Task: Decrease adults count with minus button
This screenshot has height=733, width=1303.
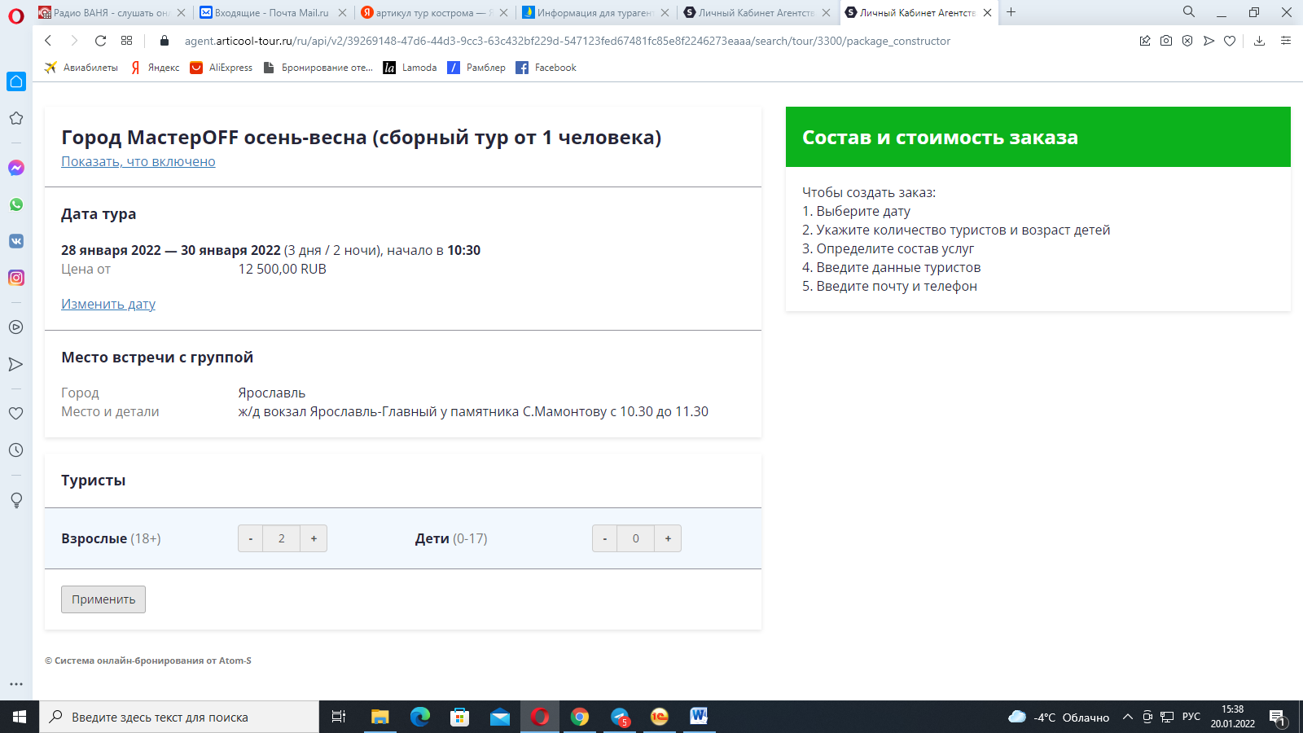Action: click(251, 538)
